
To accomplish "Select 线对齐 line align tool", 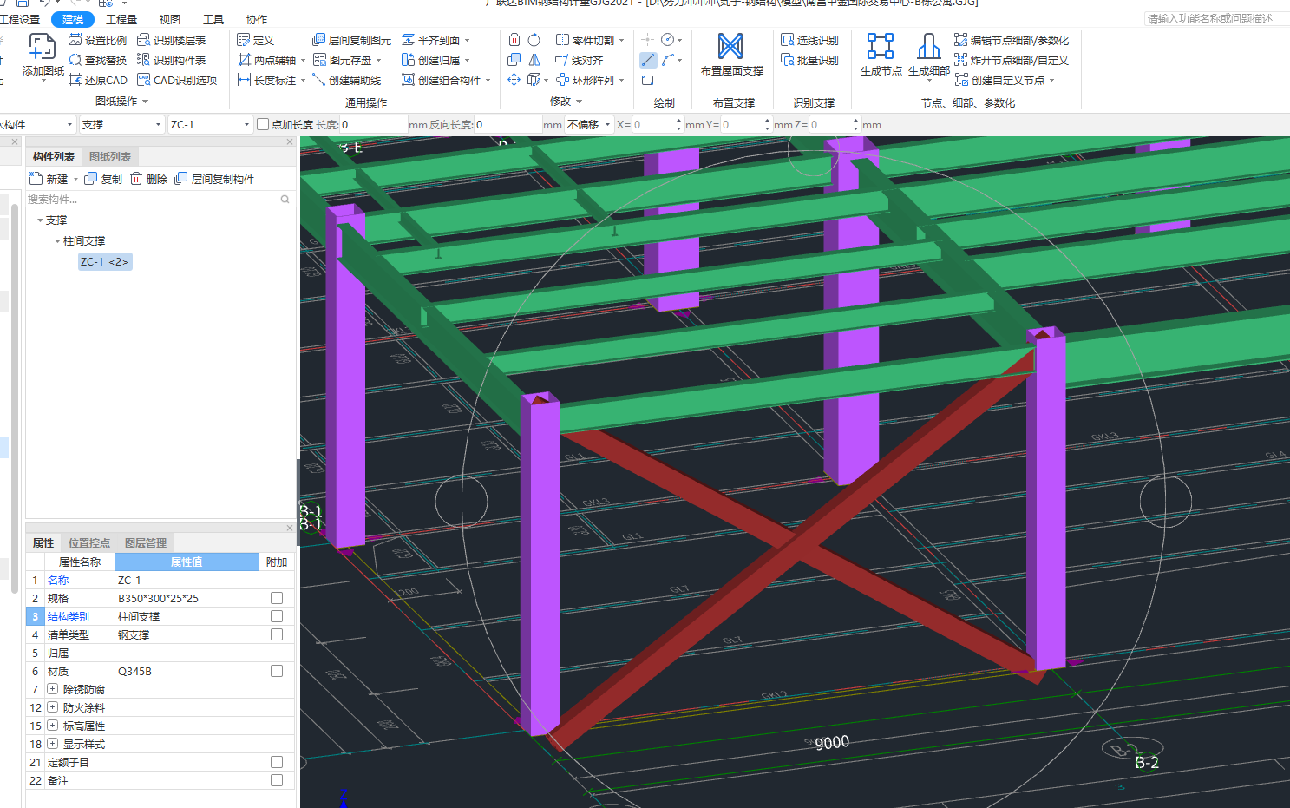I will 579,60.
